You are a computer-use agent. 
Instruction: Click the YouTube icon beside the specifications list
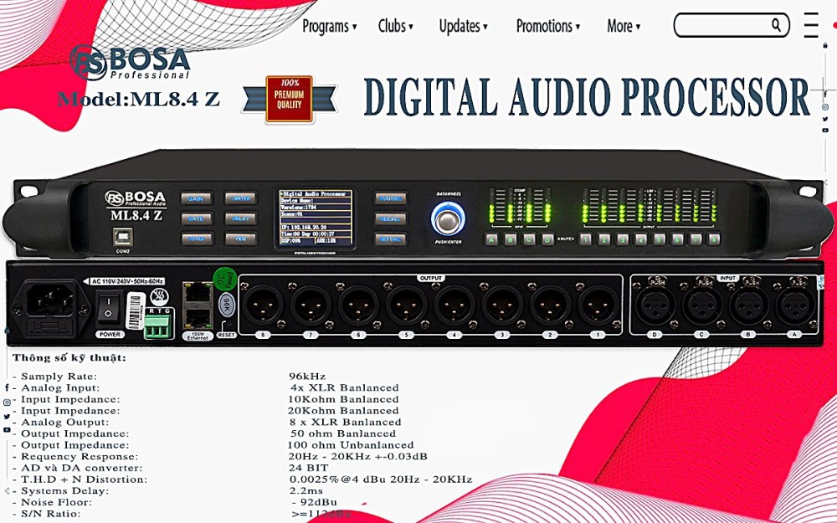pos(7,429)
